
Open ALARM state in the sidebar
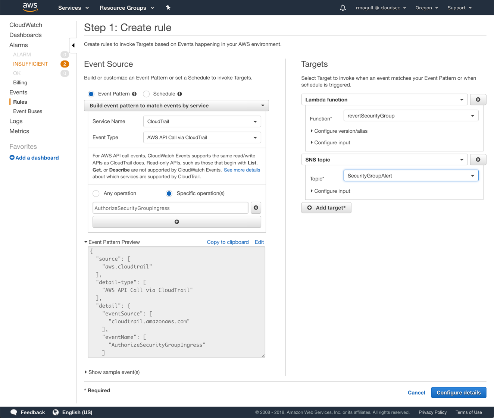[x=22, y=54]
